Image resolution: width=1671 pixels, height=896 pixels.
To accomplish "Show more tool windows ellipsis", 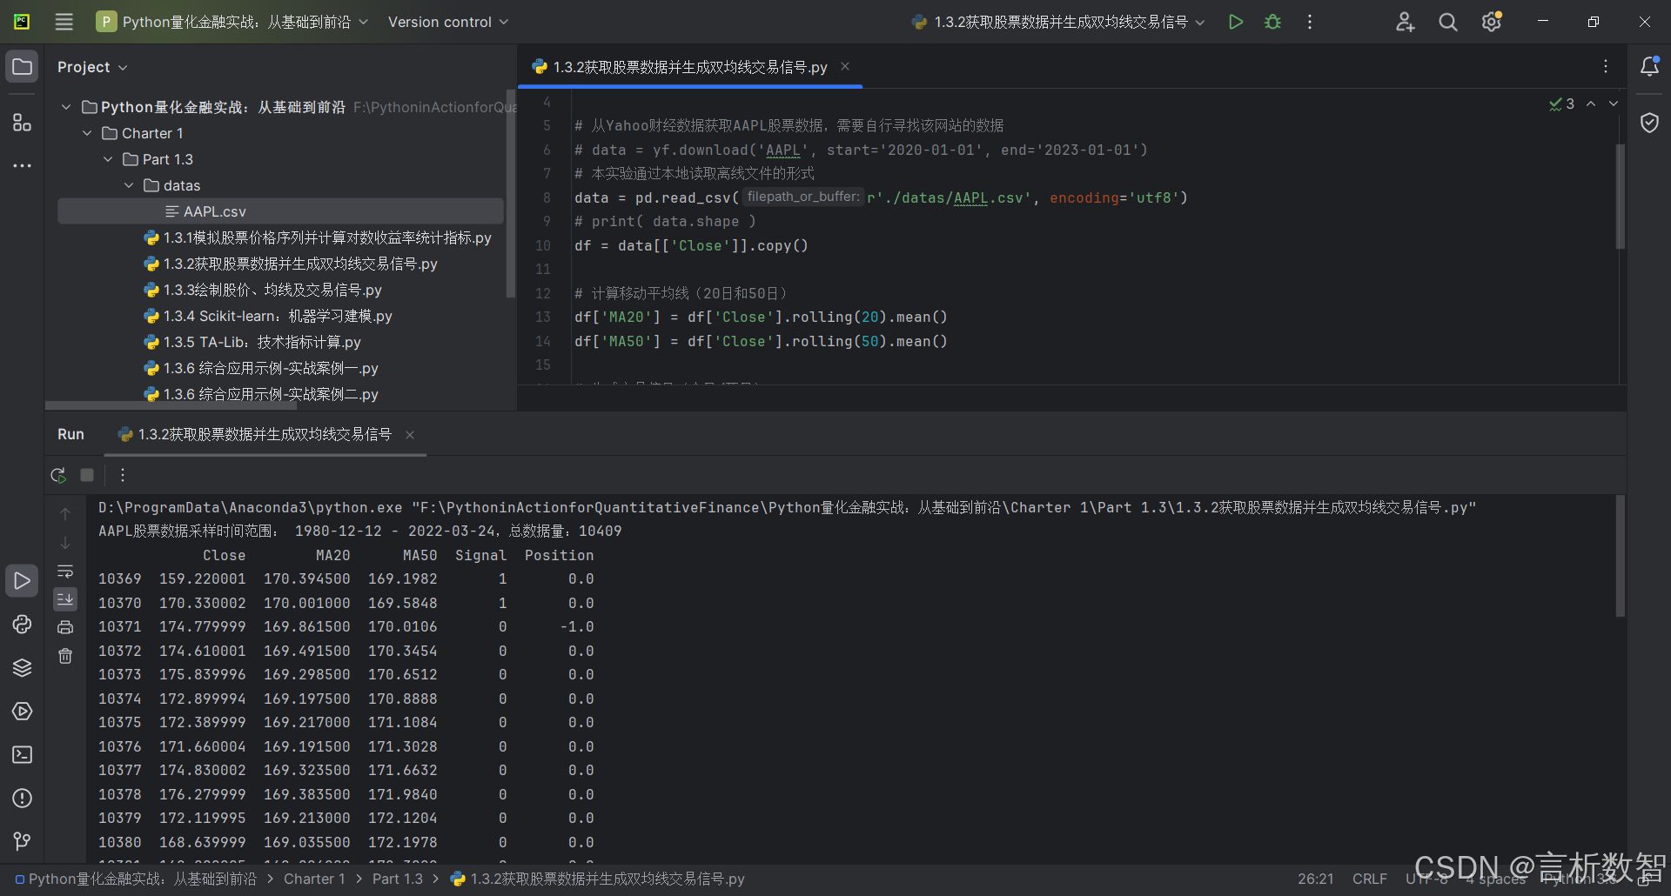I will 22,165.
